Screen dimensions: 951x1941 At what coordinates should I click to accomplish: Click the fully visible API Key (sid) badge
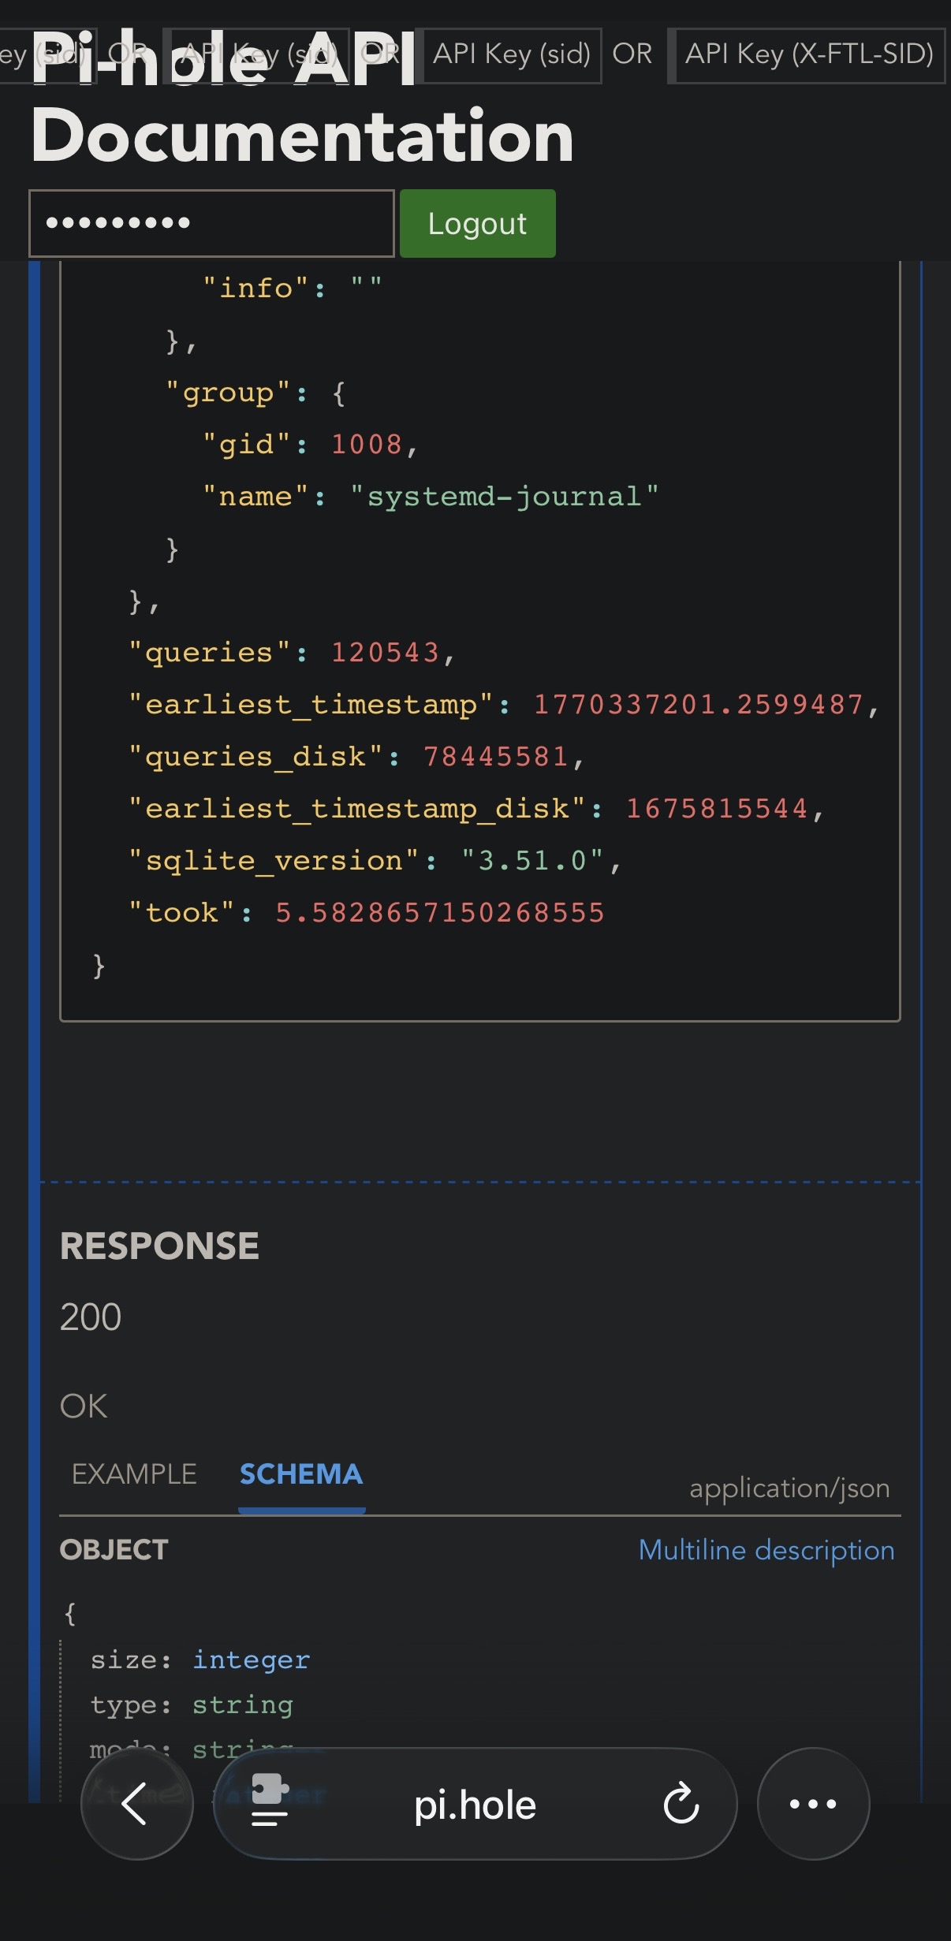[512, 54]
